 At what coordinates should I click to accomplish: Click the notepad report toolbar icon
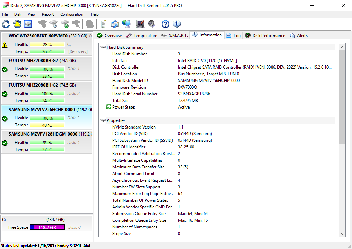(x=104, y=24)
